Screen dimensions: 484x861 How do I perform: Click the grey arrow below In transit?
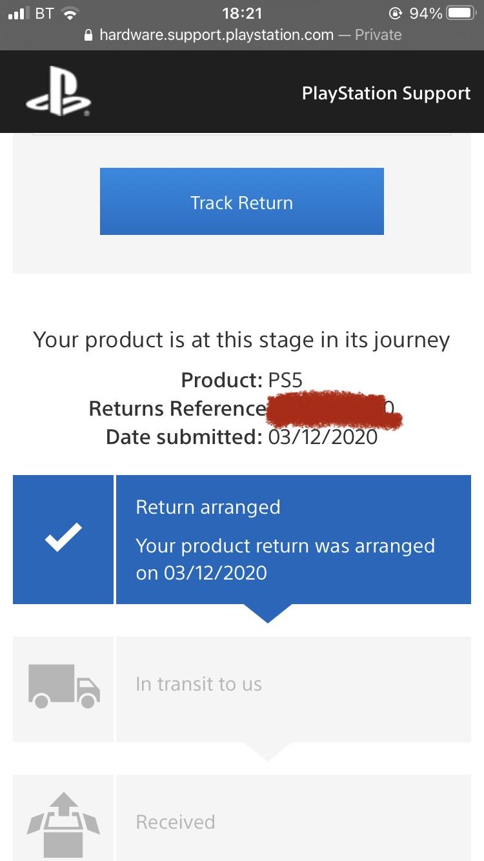point(267,751)
